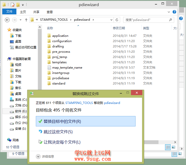Switch to the 查看 ribbon tab
The height and width of the screenshot is (165, 186).
pyautogui.click(x=49, y=12)
